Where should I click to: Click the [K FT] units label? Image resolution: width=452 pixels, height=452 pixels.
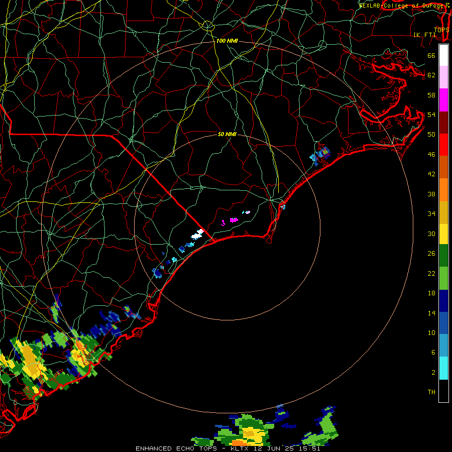click(425, 35)
